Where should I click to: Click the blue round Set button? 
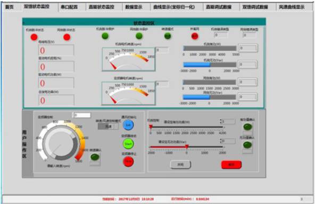coord(128,125)
